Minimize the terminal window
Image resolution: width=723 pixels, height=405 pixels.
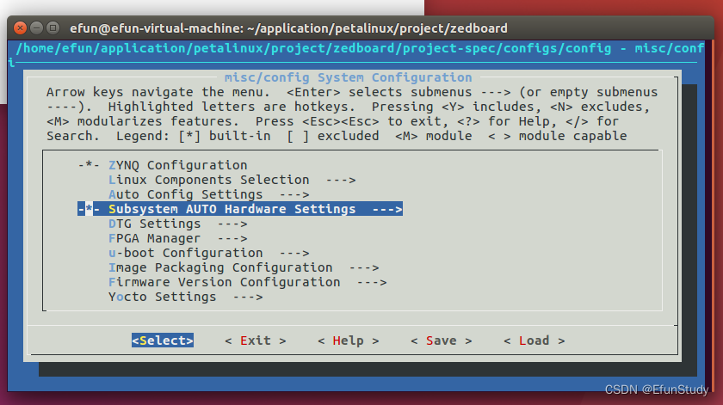click(36, 28)
